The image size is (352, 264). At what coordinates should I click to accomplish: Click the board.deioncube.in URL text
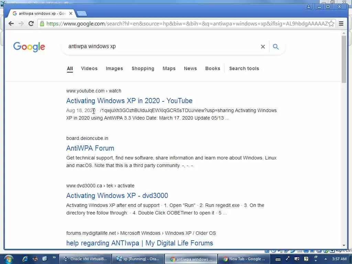tap(87, 138)
